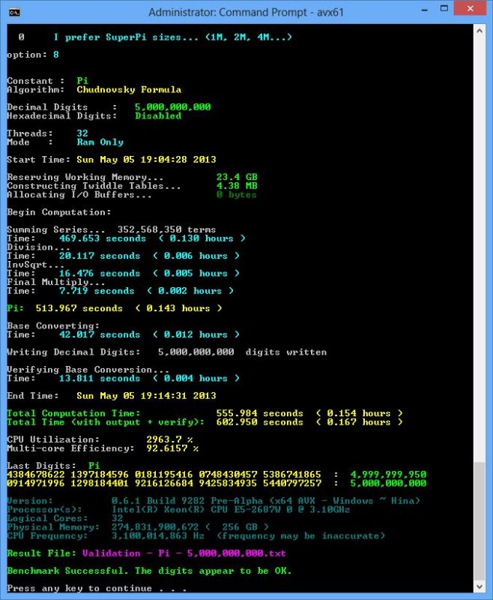
Task: Click the total computation time '555.984 seconds'
Action: [x=260, y=414]
